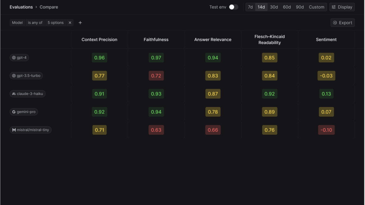The image size is (365, 205).
Task: Click gemini-pro Sentiment score 0.07
Action: (326, 112)
